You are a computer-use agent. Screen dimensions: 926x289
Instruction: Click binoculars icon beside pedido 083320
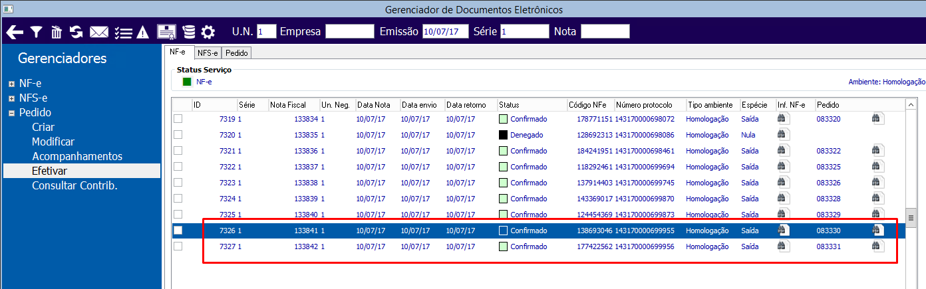point(878,119)
